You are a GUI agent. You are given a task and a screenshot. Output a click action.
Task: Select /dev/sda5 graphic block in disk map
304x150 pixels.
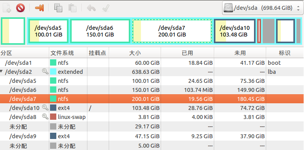pyautogui.click(x=48, y=31)
